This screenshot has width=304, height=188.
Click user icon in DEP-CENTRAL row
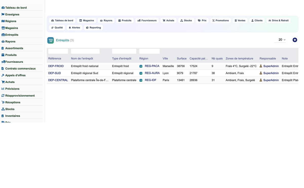pos(261,80)
